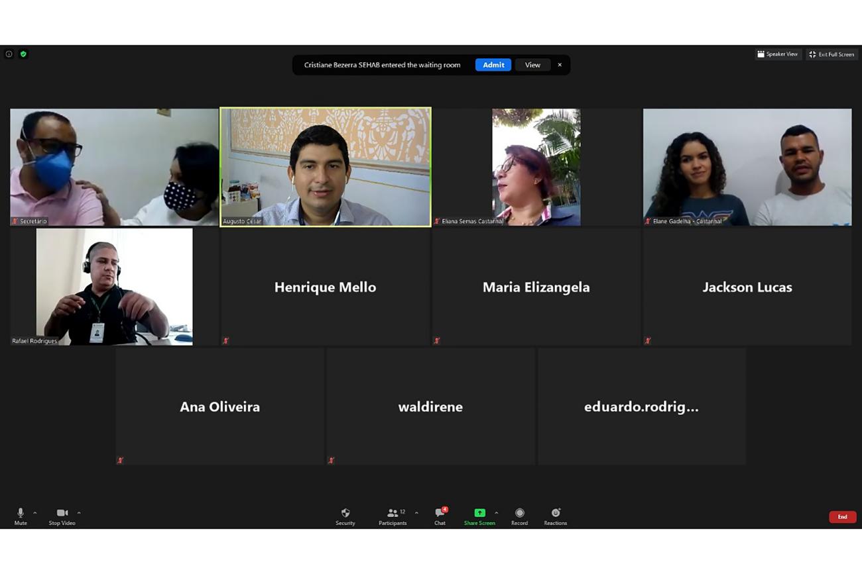The width and height of the screenshot is (862, 574).
Task: Expand the arrow next to Participants
Action: (x=416, y=513)
